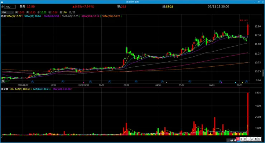Screen dimensions: 265x143
Task: Click the monthly marker left of 2023/01/03 pink triangle
Action: click(x=63, y=82)
